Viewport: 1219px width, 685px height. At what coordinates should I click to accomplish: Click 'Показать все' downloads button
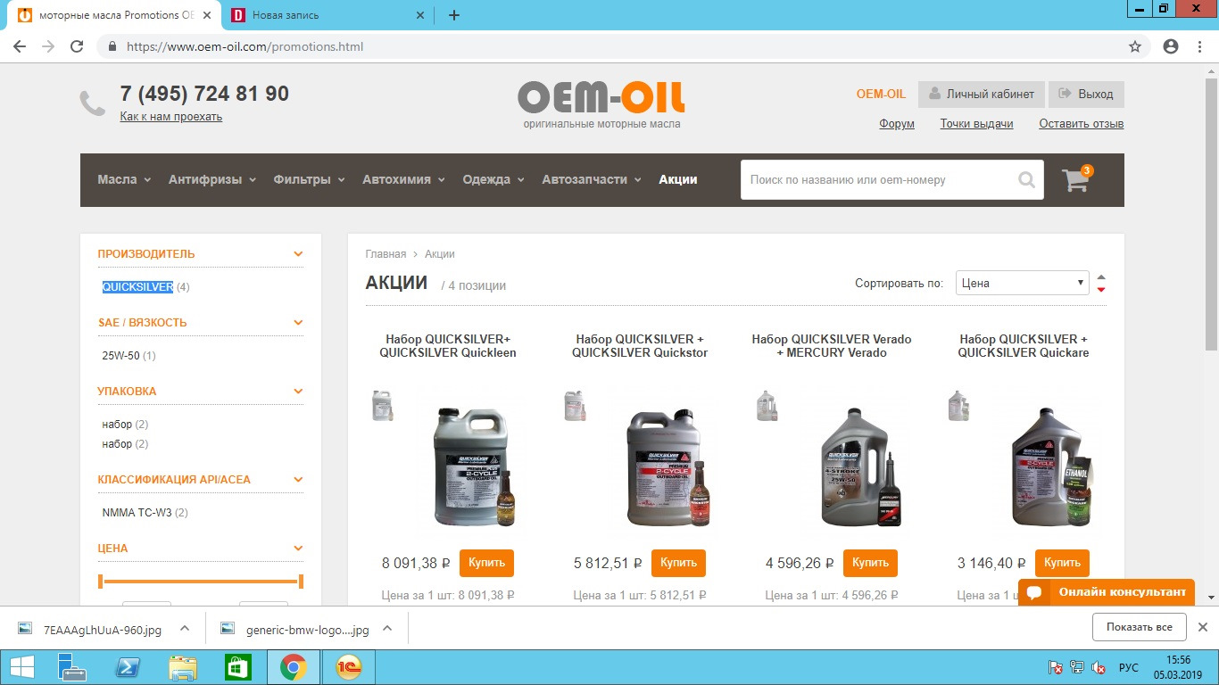(x=1139, y=627)
